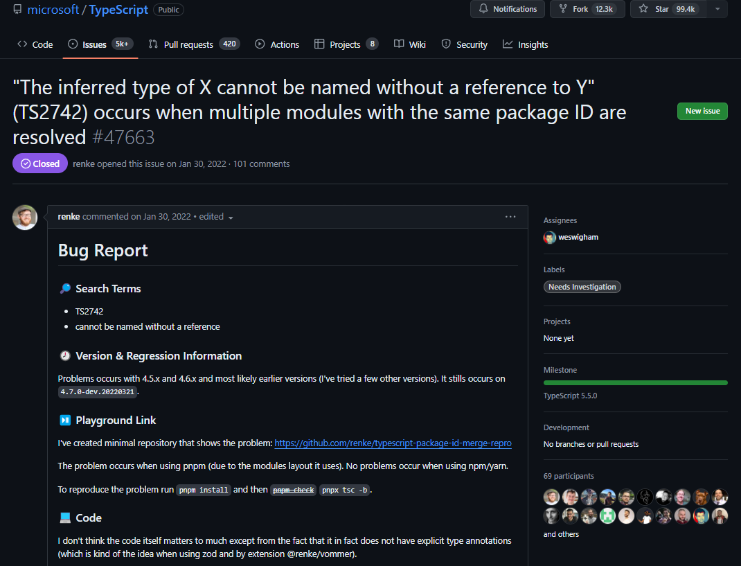Click issue number #47663
The height and width of the screenshot is (566, 741).
click(123, 138)
